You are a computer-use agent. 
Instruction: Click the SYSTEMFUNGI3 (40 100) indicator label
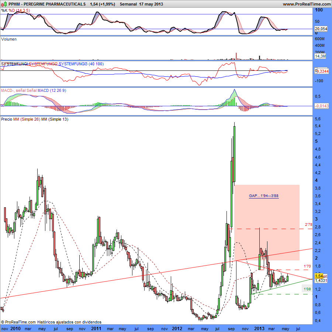[81, 64]
